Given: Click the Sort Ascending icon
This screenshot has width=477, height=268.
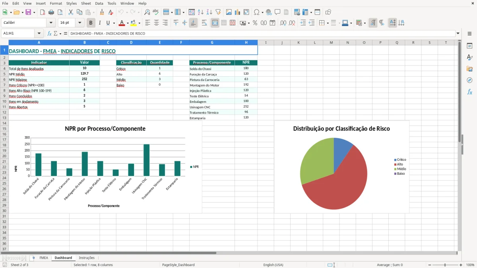Looking at the screenshot, I should pos(201,12).
